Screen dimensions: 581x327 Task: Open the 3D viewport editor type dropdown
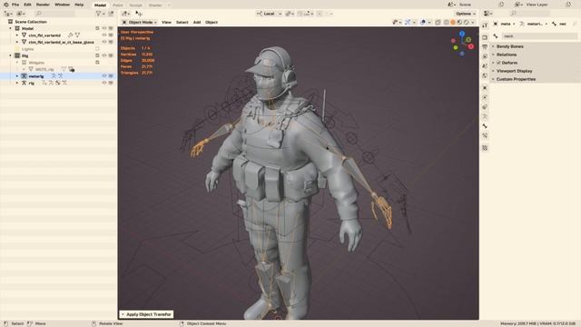pyautogui.click(x=126, y=14)
